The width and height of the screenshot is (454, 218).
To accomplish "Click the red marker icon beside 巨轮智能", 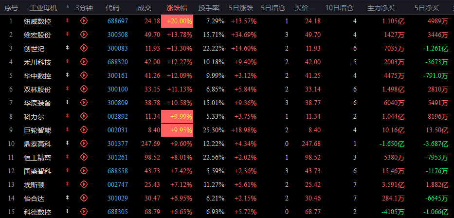I will (68, 129).
